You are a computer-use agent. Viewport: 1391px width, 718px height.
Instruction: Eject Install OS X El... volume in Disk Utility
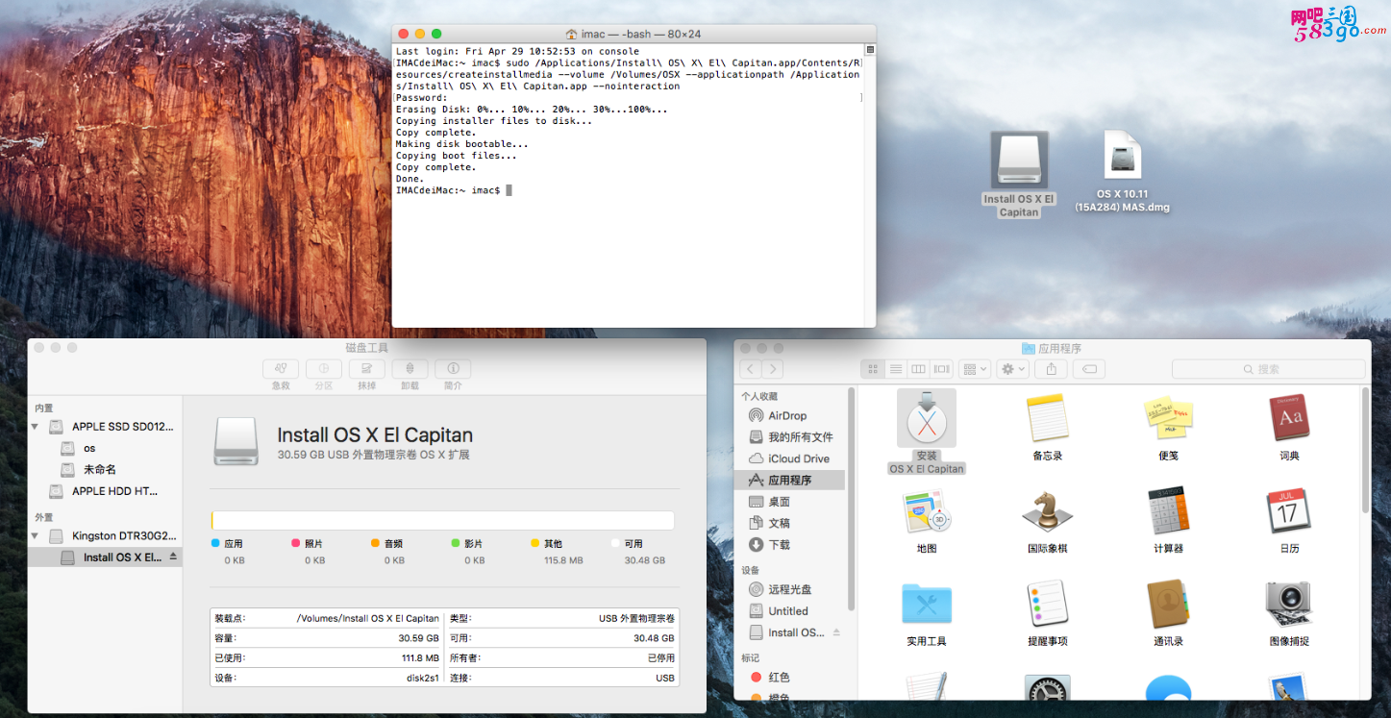[173, 557]
